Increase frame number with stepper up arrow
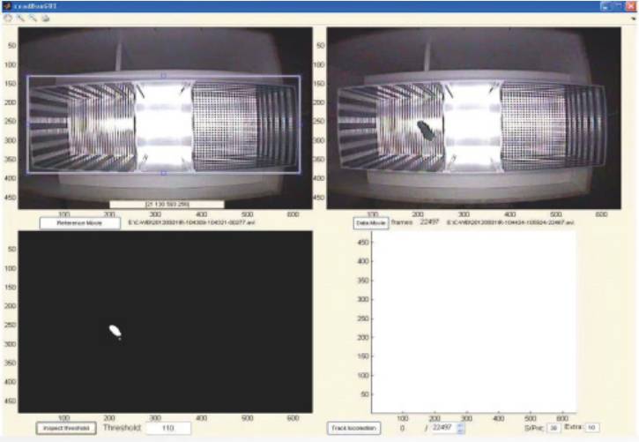This screenshot has width=639, height=442. pyautogui.click(x=460, y=424)
